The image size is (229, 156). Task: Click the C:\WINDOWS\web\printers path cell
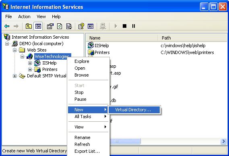point(187,52)
